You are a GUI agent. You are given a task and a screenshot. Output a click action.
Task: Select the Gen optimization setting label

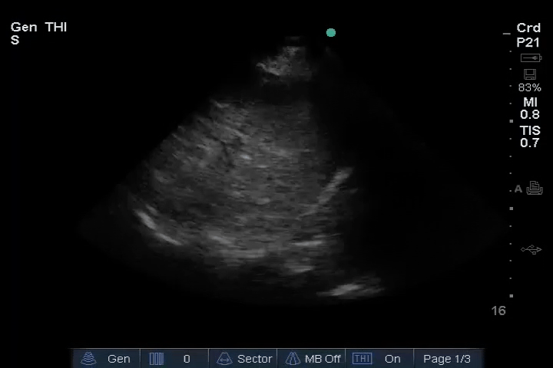pos(119,359)
